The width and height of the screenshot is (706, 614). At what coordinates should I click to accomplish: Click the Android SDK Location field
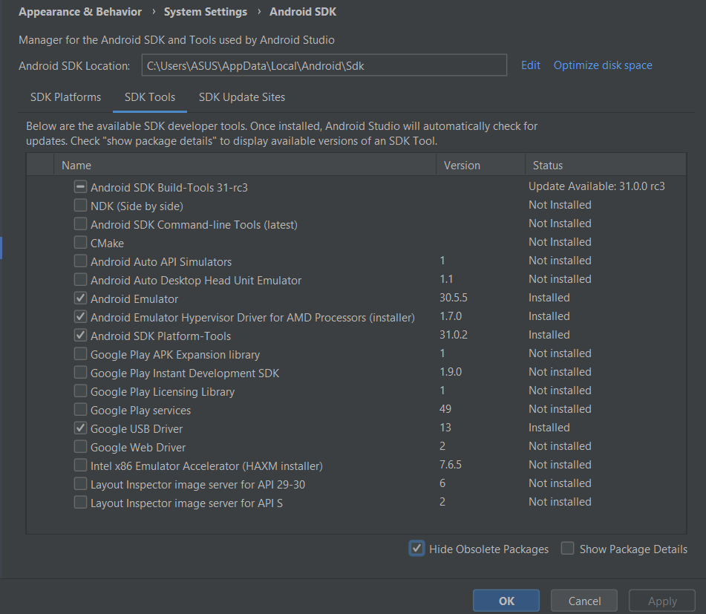coord(324,65)
